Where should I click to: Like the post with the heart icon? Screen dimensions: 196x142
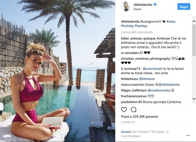[124, 109]
